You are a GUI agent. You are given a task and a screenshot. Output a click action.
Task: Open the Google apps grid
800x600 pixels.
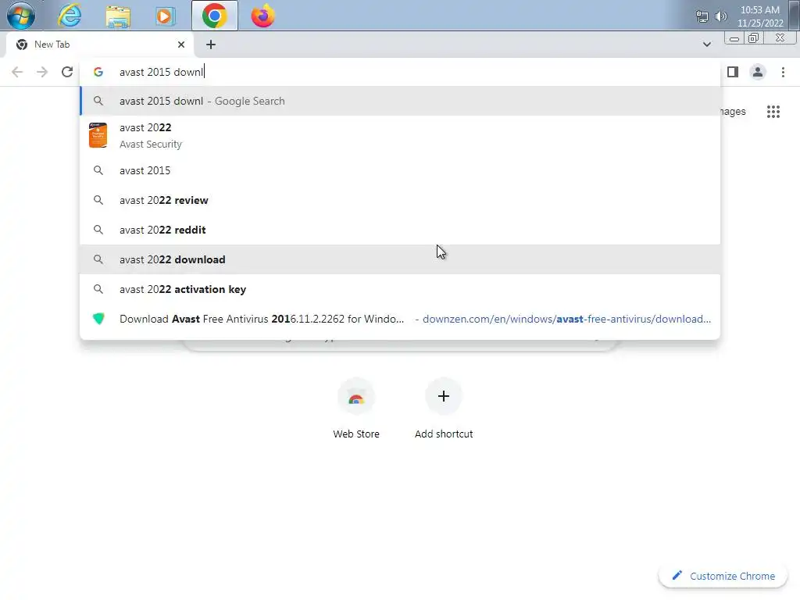pos(773,111)
